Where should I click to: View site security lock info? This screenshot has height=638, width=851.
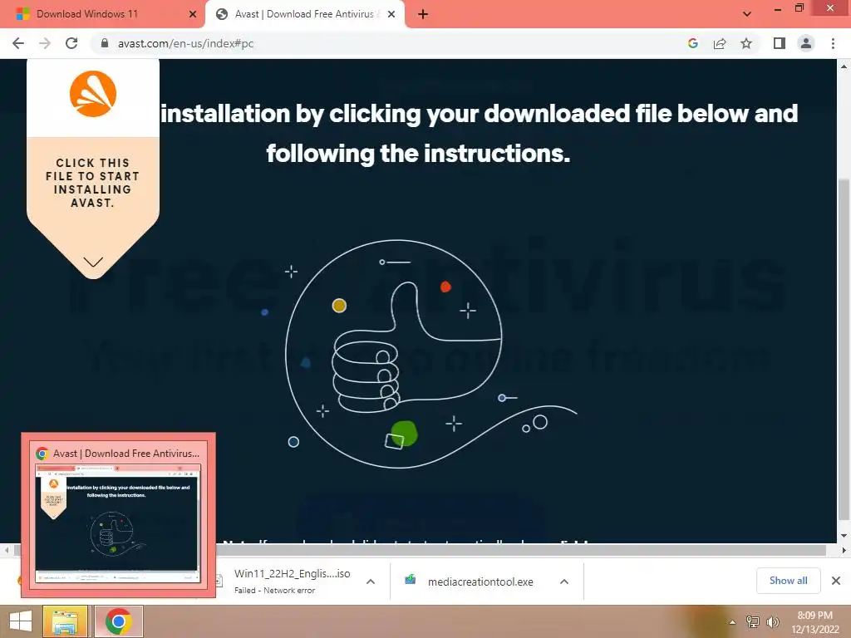click(x=105, y=43)
